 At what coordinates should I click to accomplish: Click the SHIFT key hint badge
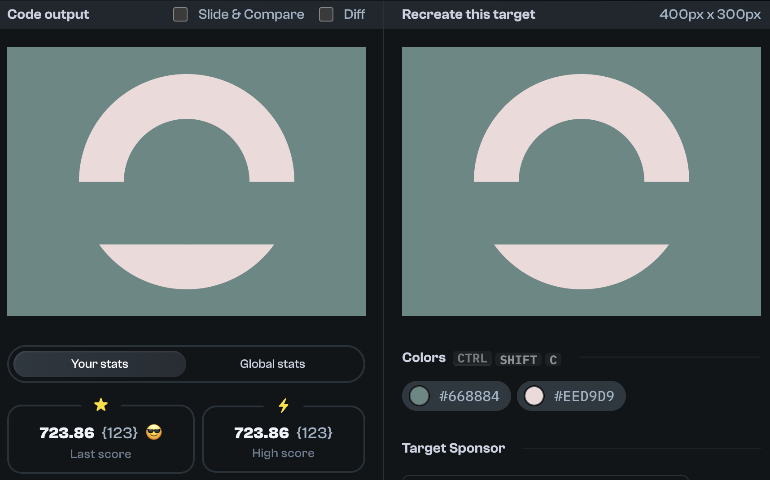(x=518, y=360)
